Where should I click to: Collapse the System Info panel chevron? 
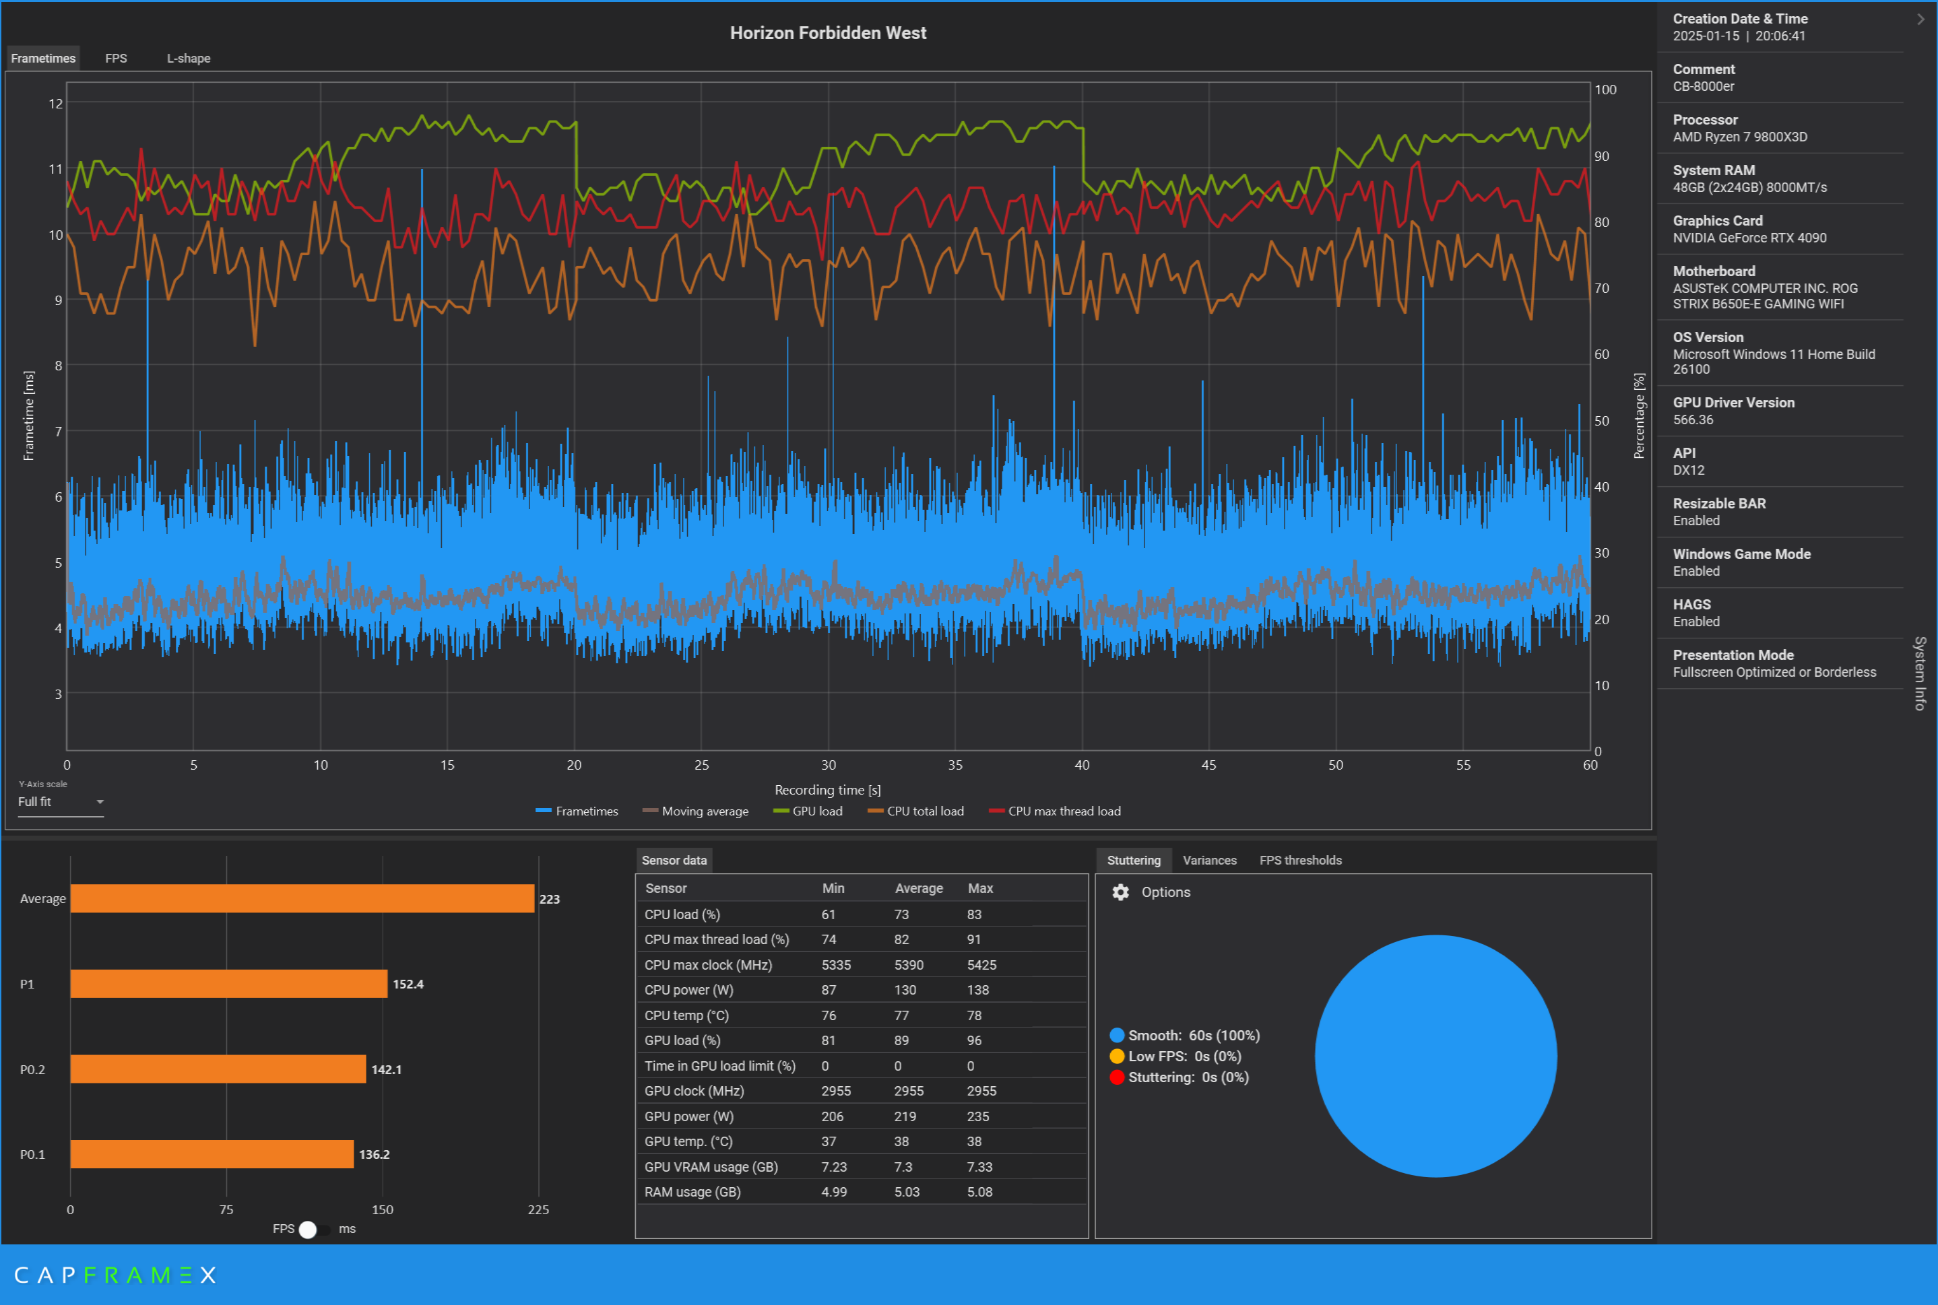coord(1920,19)
